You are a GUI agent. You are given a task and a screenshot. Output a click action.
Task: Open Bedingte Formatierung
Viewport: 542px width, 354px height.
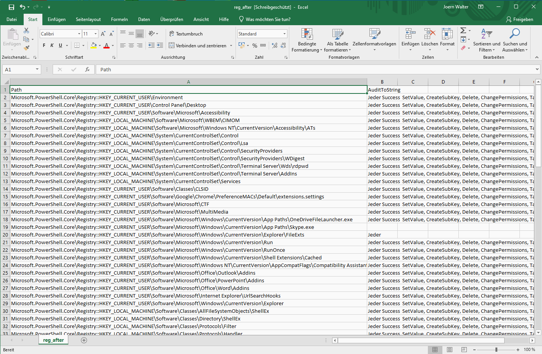coord(306,40)
